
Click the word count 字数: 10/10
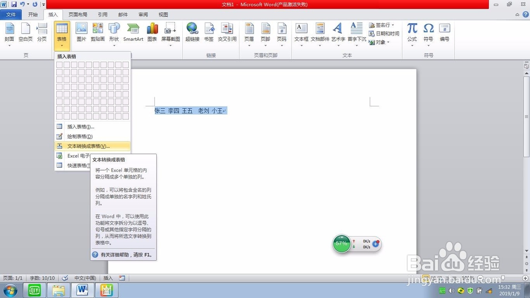(42, 278)
